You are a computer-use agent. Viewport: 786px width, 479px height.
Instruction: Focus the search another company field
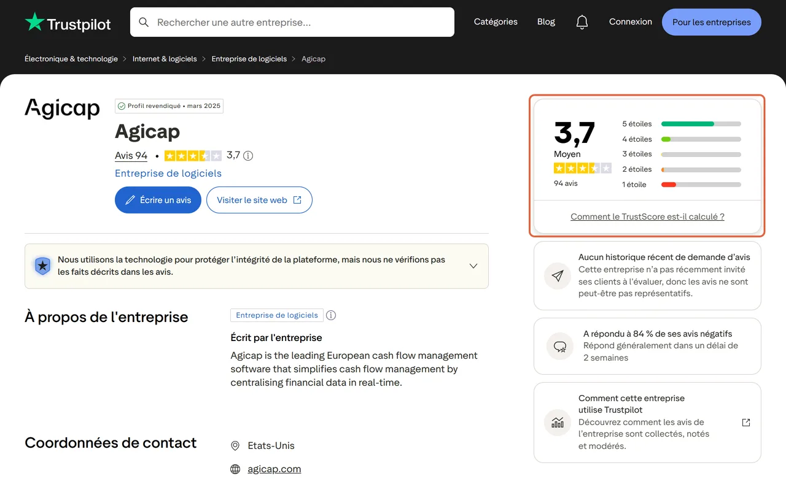pos(292,22)
